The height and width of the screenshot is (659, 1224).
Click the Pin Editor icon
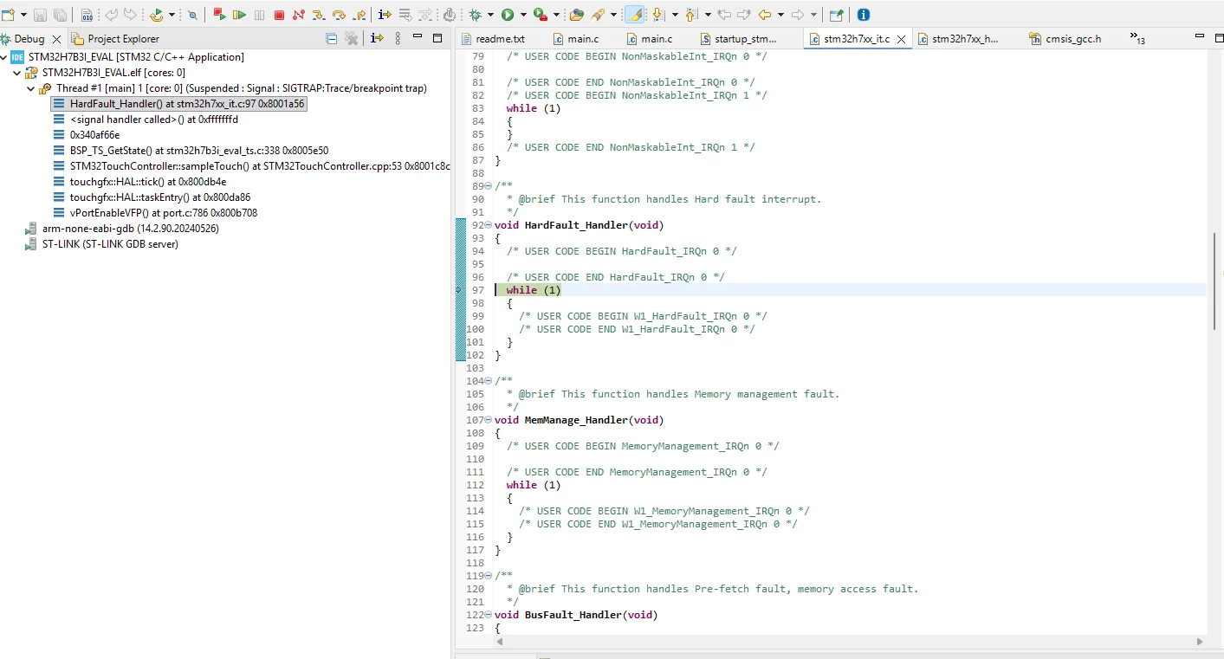click(836, 15)
